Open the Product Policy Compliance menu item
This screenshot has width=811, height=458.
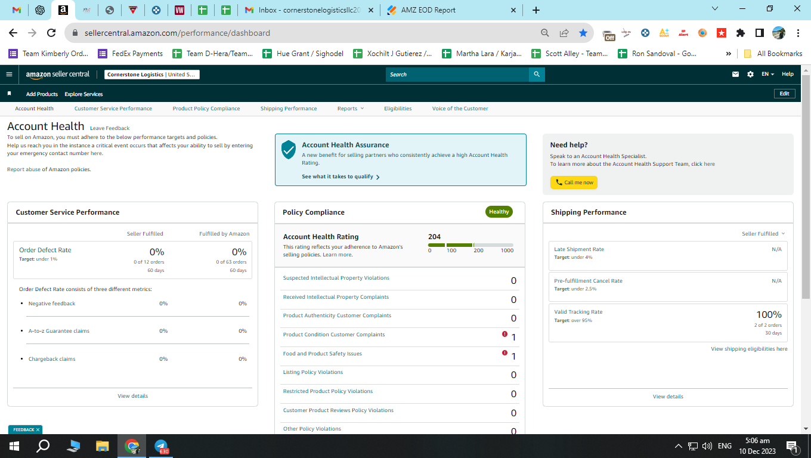(x=206, y=109)
